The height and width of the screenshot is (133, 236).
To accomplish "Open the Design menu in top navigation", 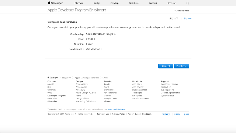I will pos(97,3).
